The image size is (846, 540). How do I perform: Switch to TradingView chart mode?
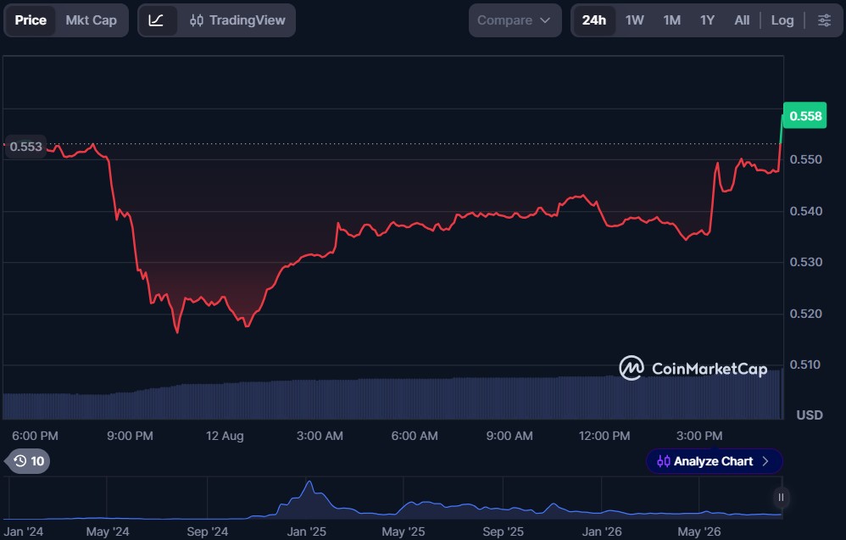point(237,20)
